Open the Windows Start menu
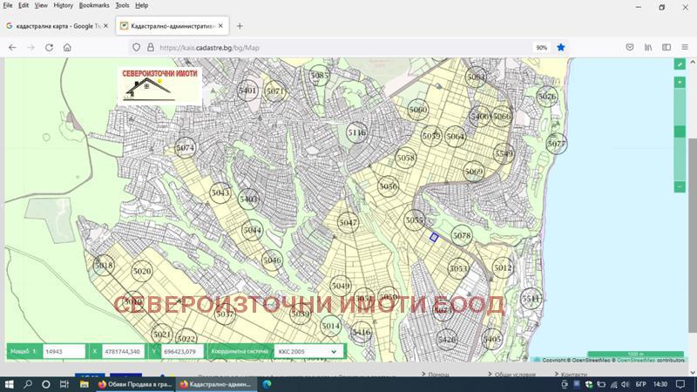697x392 pixels. point(10,384)
